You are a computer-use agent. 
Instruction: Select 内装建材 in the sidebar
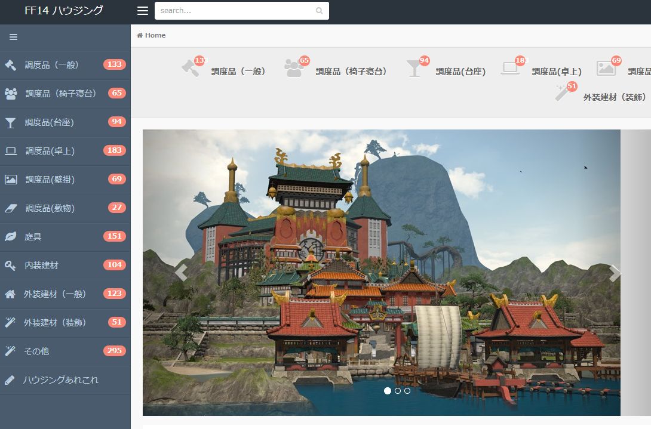pyautogui.click(x=65, y=266)
